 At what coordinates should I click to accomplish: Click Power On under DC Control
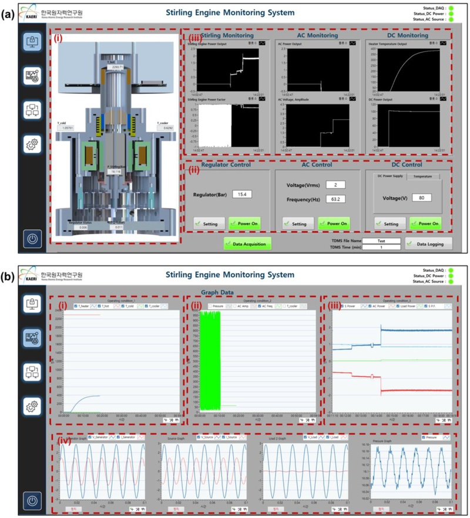[x=425, y=223]
